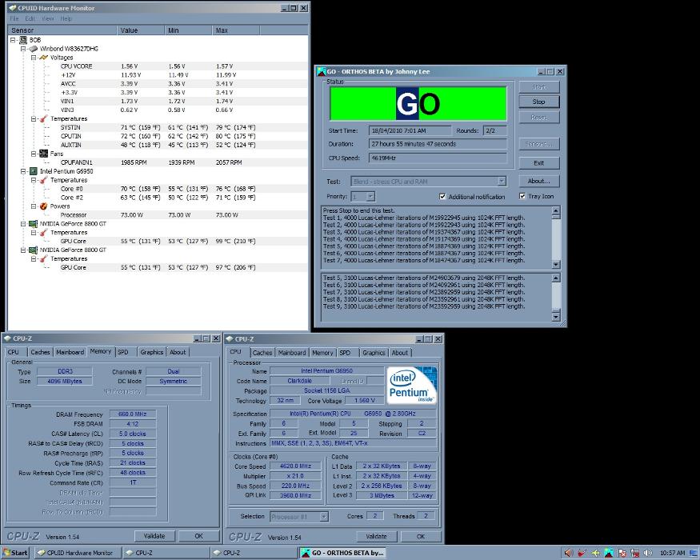Viewport: 700px width, 560px height.
Task: Collapse the BOB root node
Action: click(x=13, y=40)
